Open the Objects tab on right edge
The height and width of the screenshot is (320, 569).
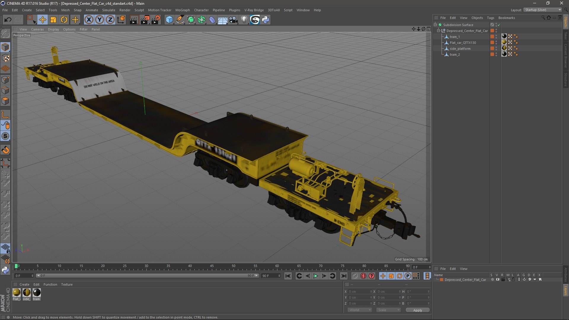565,22
